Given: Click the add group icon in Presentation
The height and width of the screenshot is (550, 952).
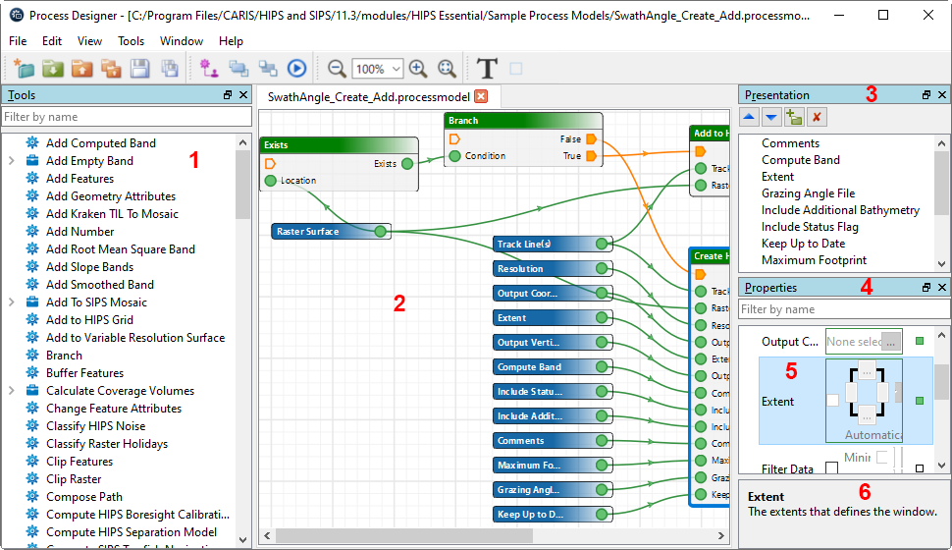Looking at the screenshot, I should click(794, 117).
